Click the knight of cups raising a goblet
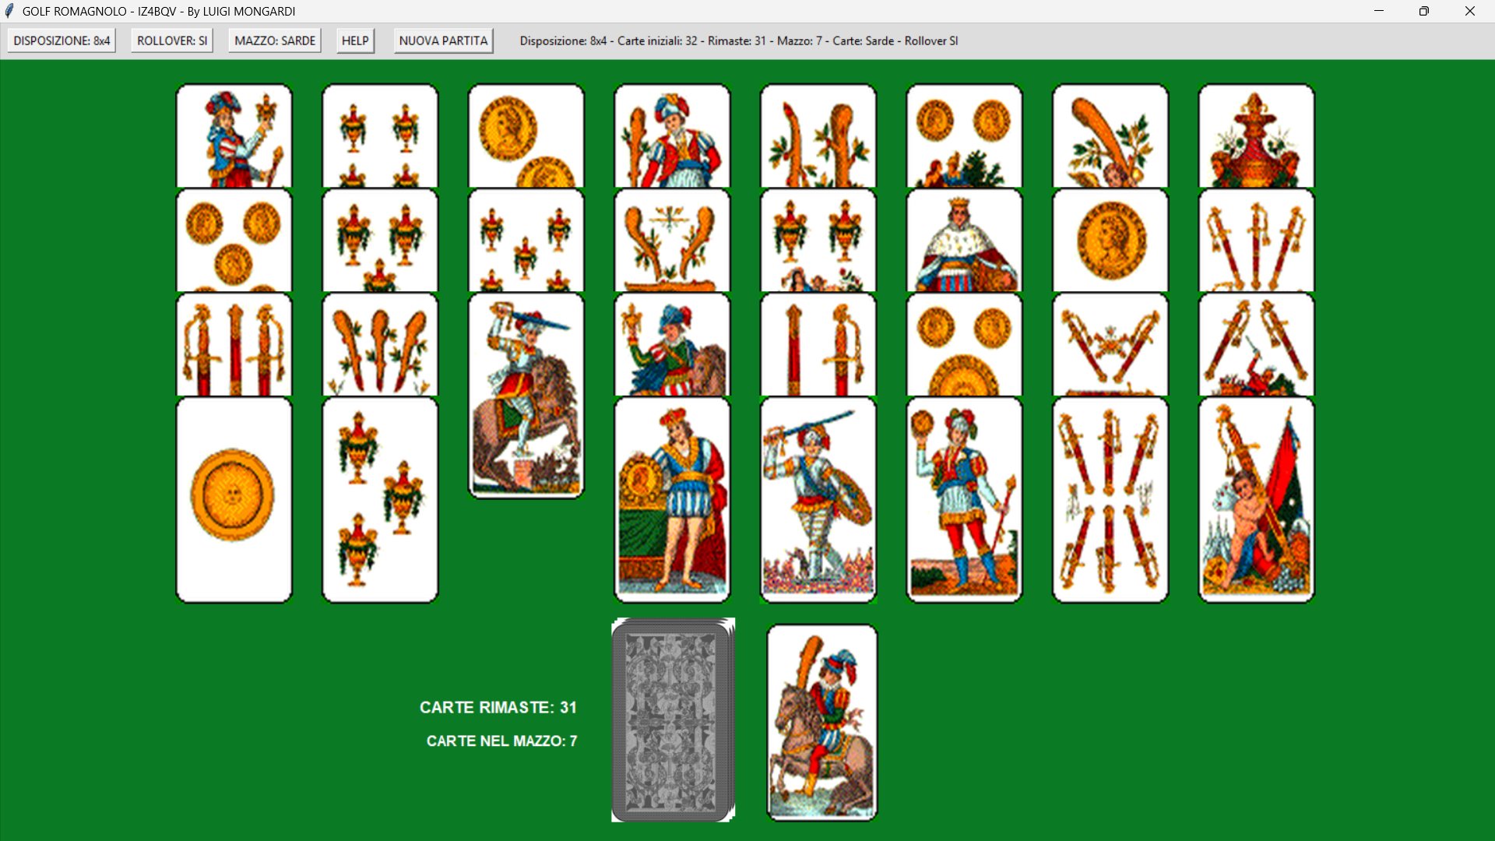The width and height of the screenshot is (1495, 841). tap(673, 345)
